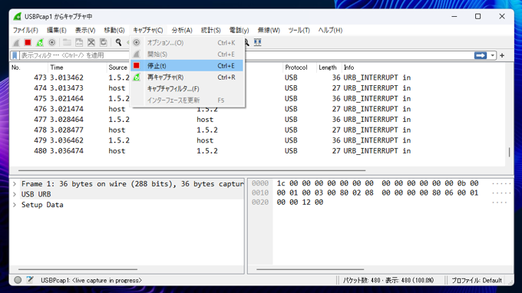This screenshot has height=293, width=522.
Task: Click the close capture file toolbar icon
Action: pyautogui.click(x=91, y=43)
